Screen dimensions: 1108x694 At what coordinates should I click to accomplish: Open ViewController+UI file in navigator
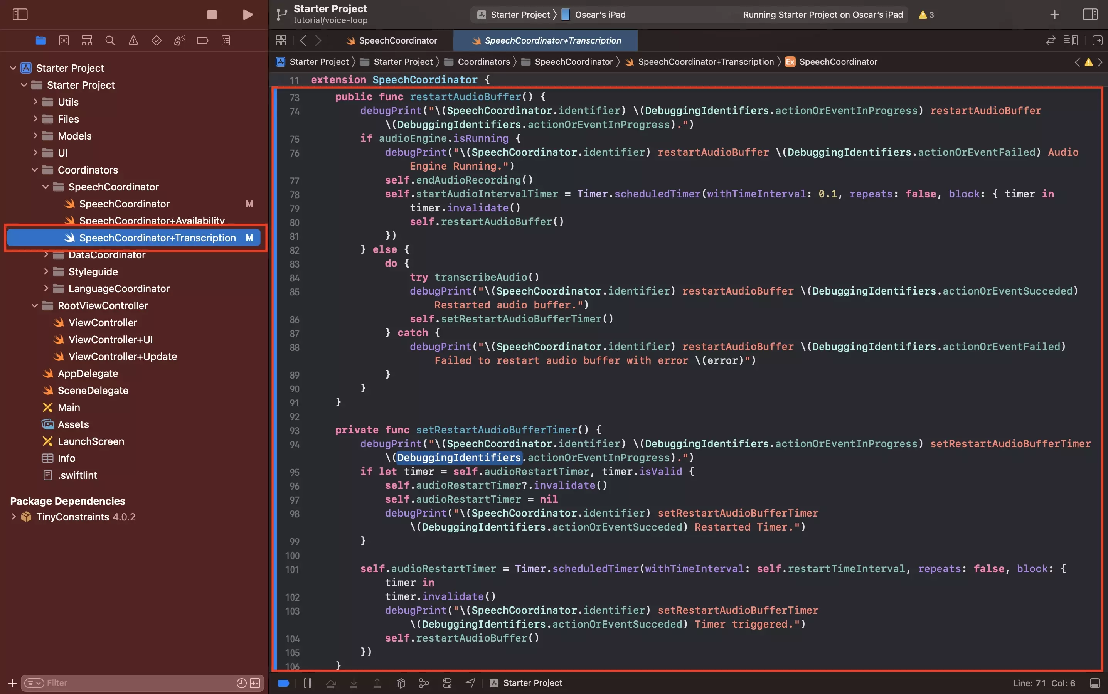coord(110,340)
